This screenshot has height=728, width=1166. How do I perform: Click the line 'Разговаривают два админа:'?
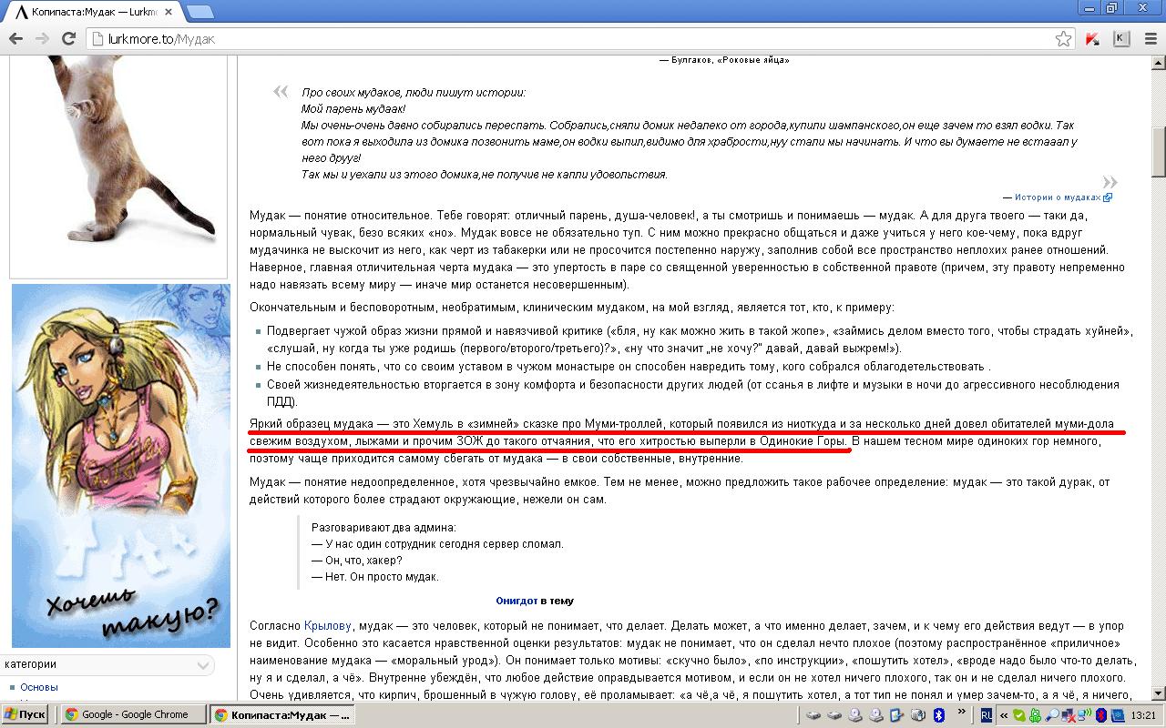(x=384, y=528)
